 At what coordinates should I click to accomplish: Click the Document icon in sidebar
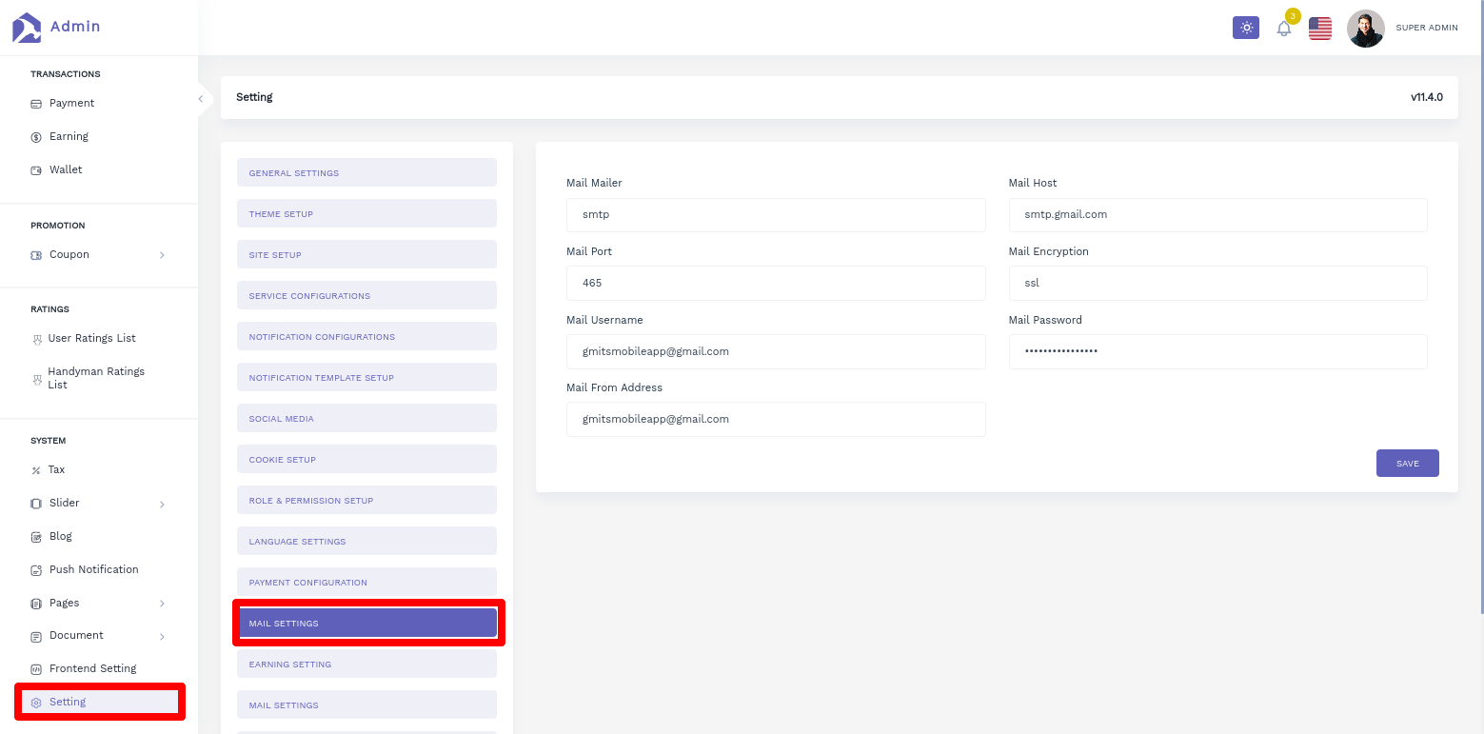coord(36,636)
